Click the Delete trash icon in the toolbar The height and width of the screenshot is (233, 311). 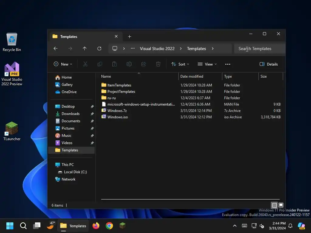(x=158, y=64)
